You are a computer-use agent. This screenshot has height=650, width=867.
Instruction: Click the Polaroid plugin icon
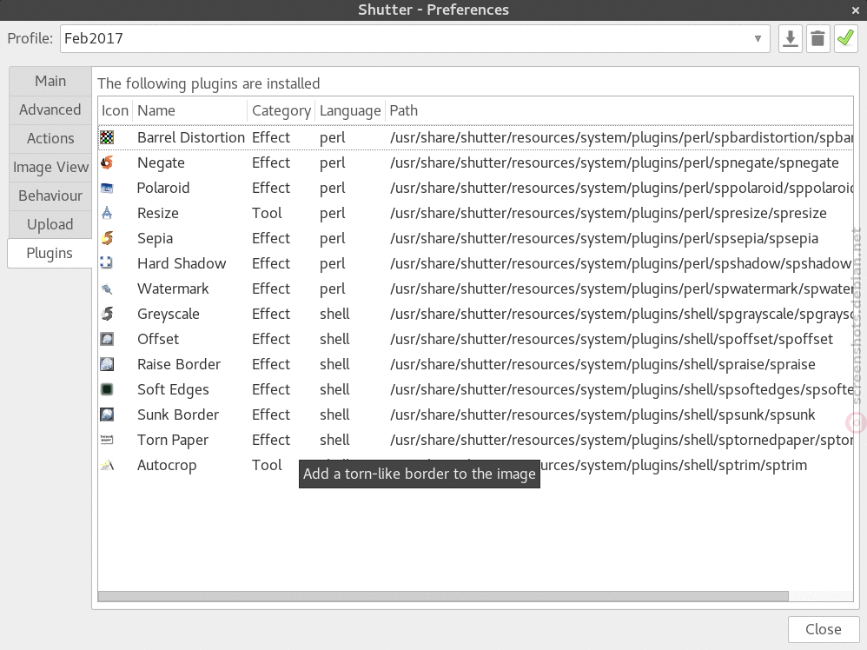click(107, 188)
